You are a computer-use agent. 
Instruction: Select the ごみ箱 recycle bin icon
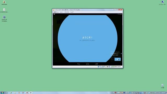click(162, 86)
